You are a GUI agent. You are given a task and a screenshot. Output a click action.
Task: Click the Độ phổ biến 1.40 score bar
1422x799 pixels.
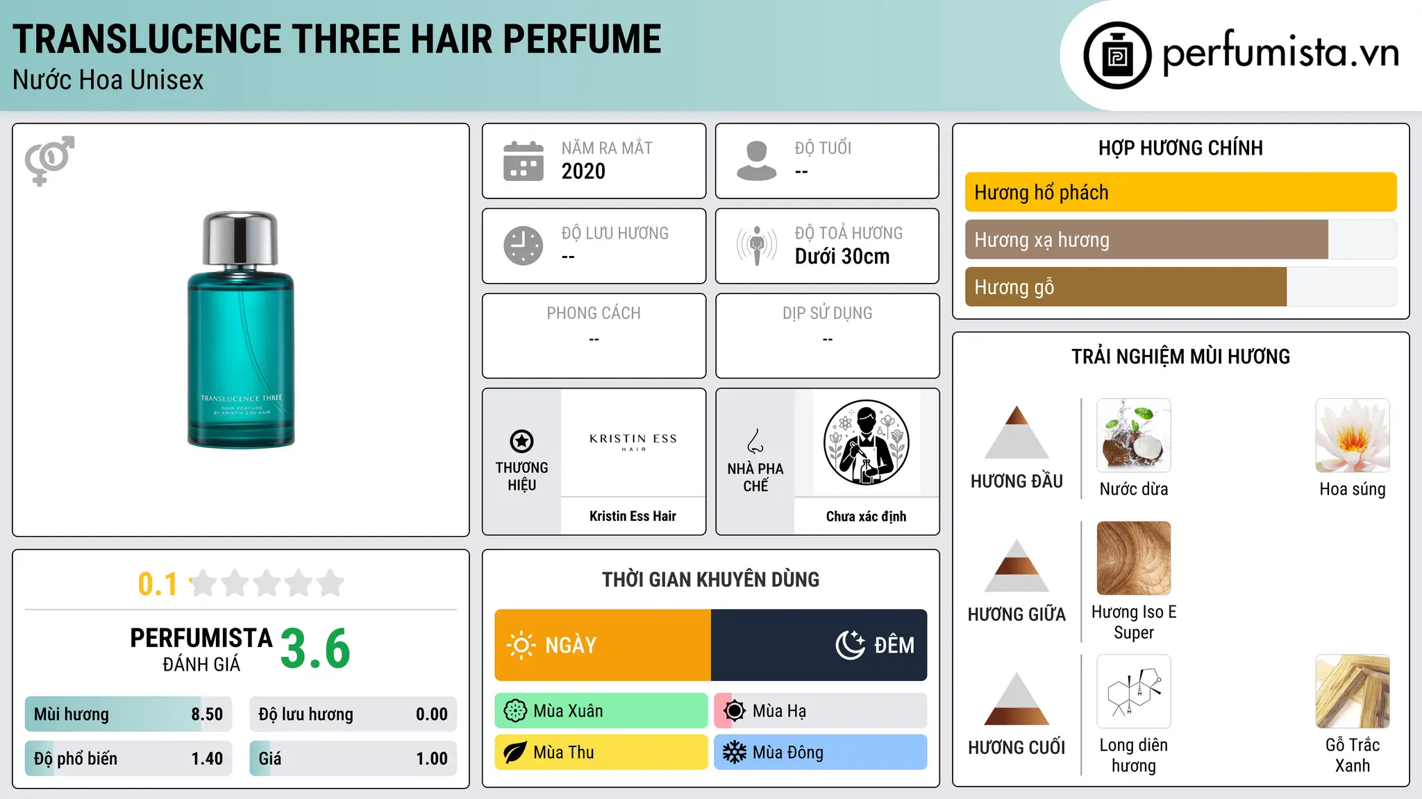pos(128,758)
